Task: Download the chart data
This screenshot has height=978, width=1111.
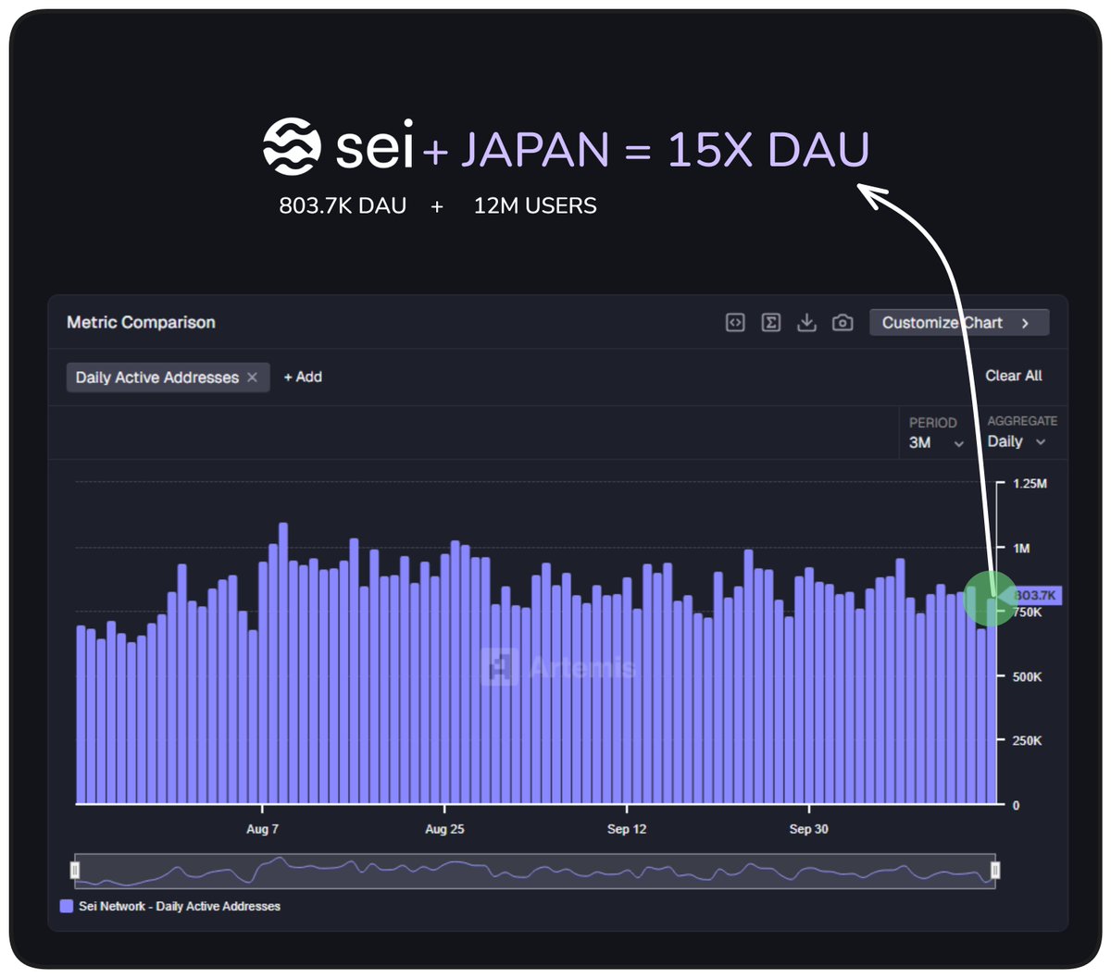Action: 806,323
